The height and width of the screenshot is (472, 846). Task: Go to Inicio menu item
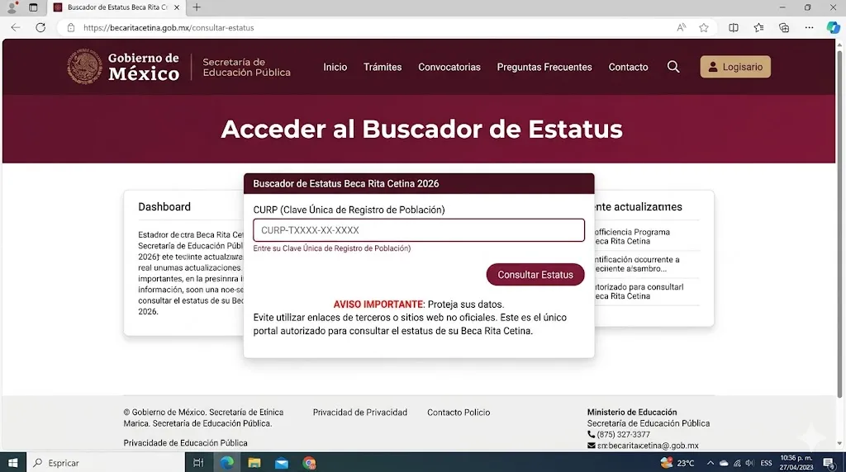[335, 67]
